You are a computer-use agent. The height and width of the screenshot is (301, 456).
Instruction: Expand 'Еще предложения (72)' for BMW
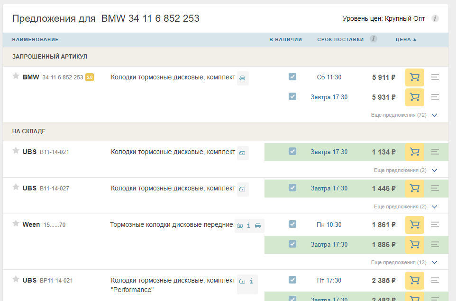tap(404, 115)
